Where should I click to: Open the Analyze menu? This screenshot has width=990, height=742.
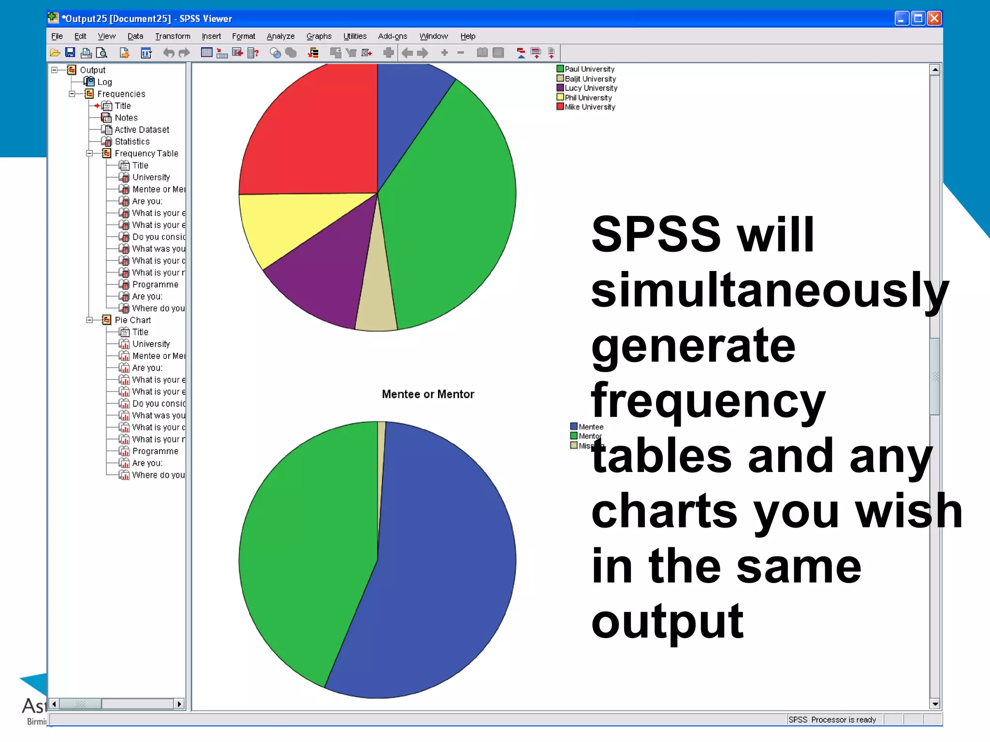[280, 36]
